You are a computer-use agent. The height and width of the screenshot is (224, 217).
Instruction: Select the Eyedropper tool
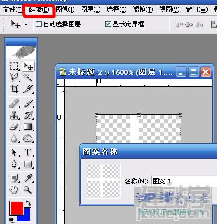28,178
